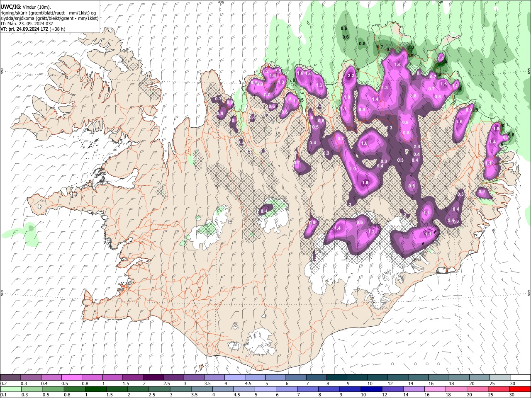Pick the darkest green swatch in rain scale
The width and height of the screenshot is (531, 398).
95,389
